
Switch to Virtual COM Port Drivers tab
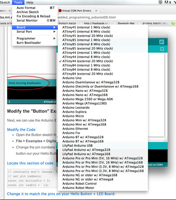tap(76, 11)
